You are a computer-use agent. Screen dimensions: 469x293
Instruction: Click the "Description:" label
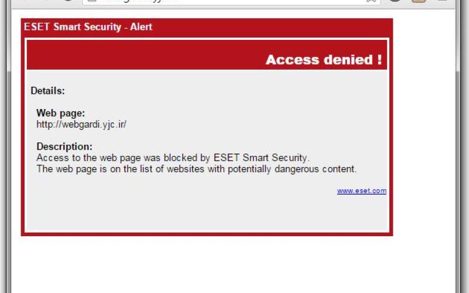64,146
